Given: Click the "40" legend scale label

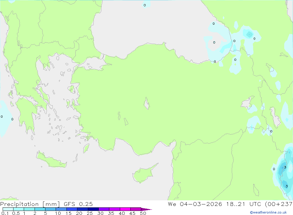Looking at the screenshot, I should click(122, 213).
